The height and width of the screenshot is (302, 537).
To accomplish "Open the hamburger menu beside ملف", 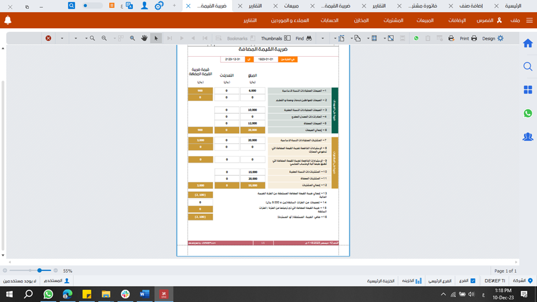I will point(529,20).
